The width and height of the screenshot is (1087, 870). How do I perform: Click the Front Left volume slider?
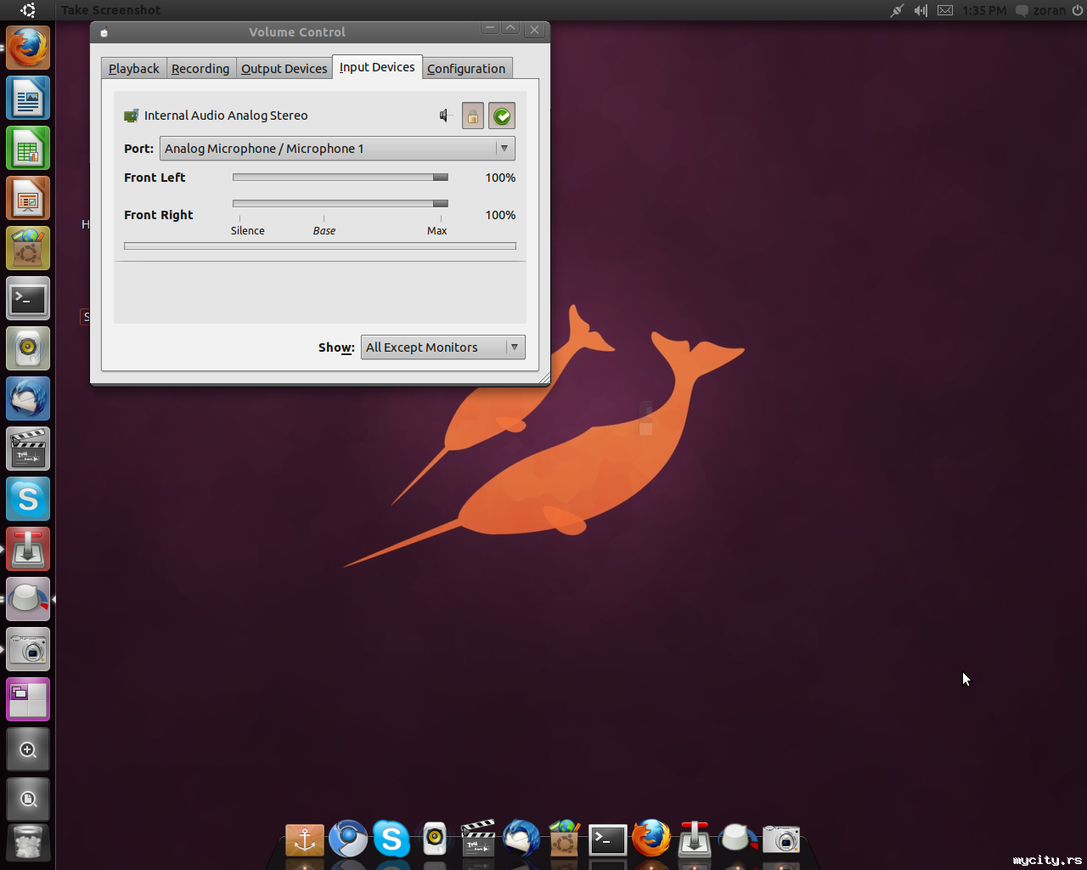tap(340, 178)
